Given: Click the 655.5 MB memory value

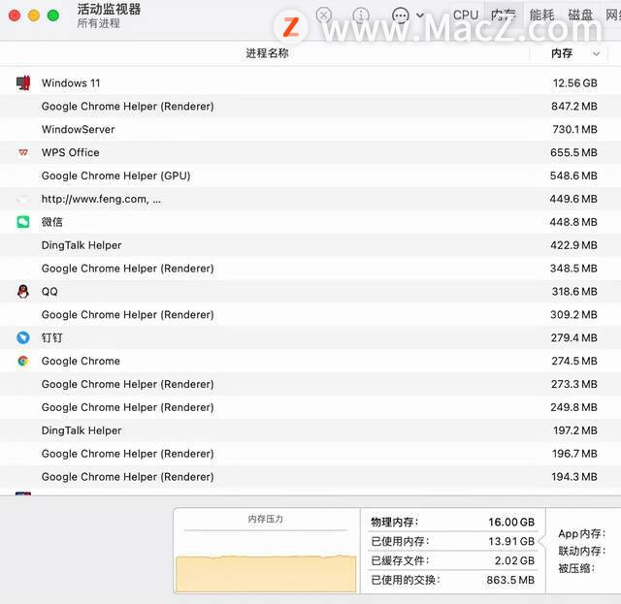Looking at the screenshot, I should click(573, 152).
